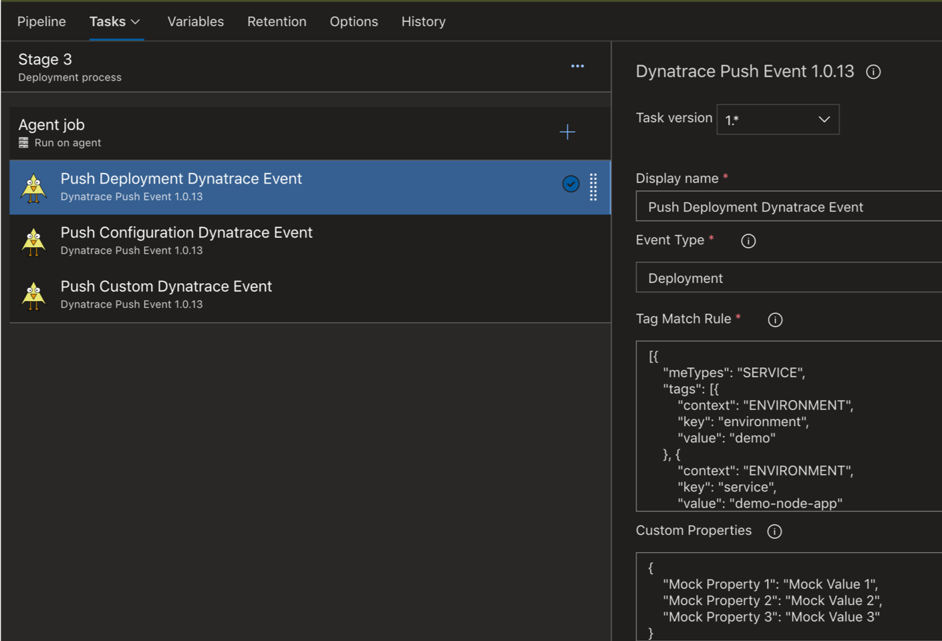Click the Tag Match Rule label
Viewport: 942px width, 641px height.
(x=683, y=319)
